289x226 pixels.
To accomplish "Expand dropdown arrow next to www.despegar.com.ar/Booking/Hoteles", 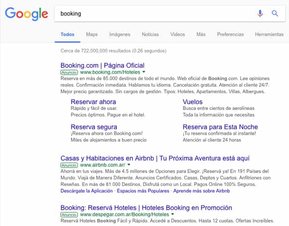I will [x=172, y=214].
